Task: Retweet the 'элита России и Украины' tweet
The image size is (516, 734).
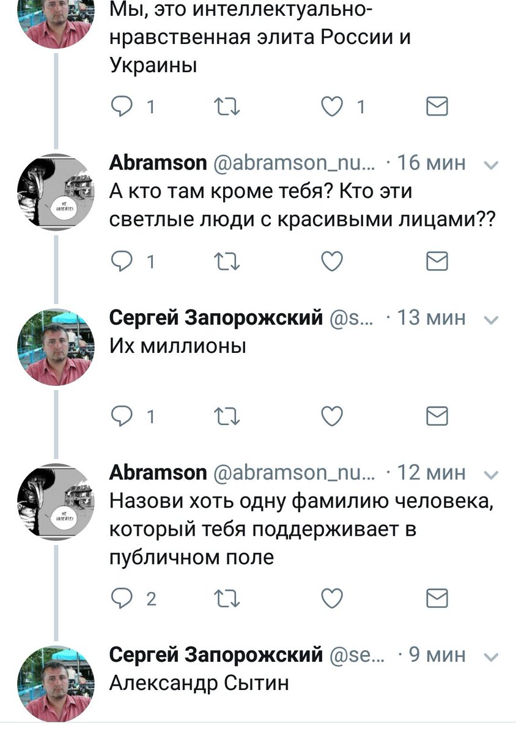Action: [228, 107]
